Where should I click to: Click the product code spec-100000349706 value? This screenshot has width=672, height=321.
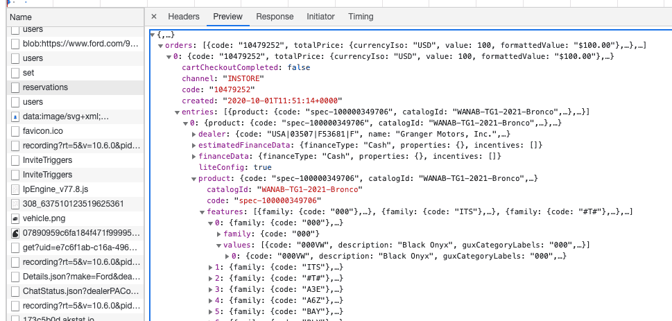(x=277, y=200)
